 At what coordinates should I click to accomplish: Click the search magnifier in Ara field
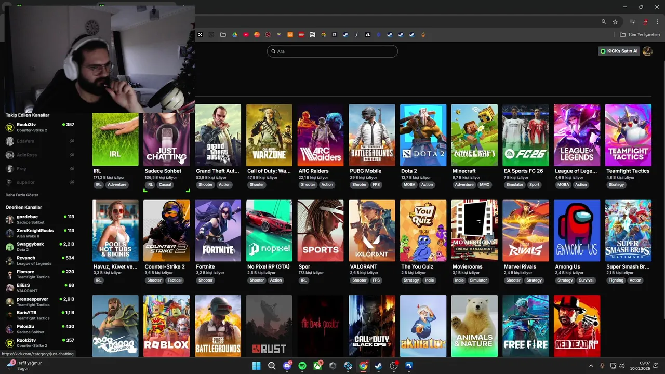[273, 51]
